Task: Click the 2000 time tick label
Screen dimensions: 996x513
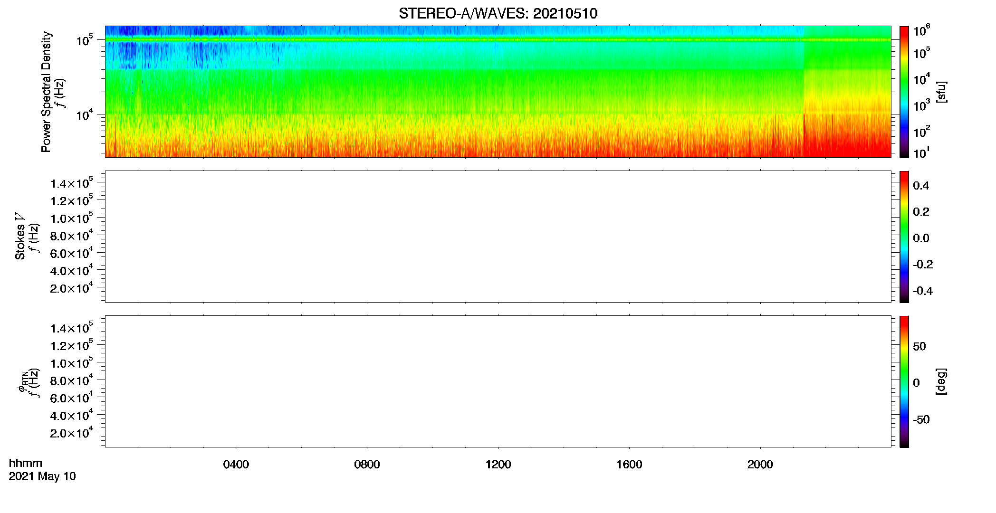Action: [x=760, y=465]
